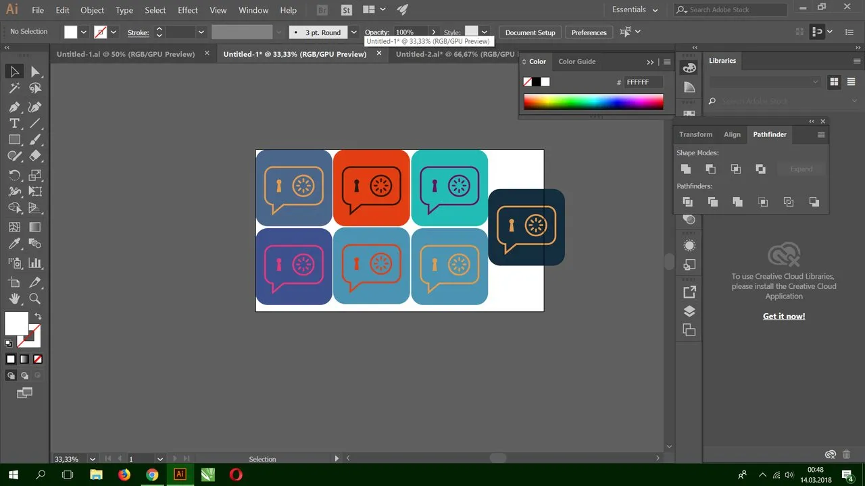Open the zoom level dropdown
The width and height of the screenshot is (865, 486).
93,459
